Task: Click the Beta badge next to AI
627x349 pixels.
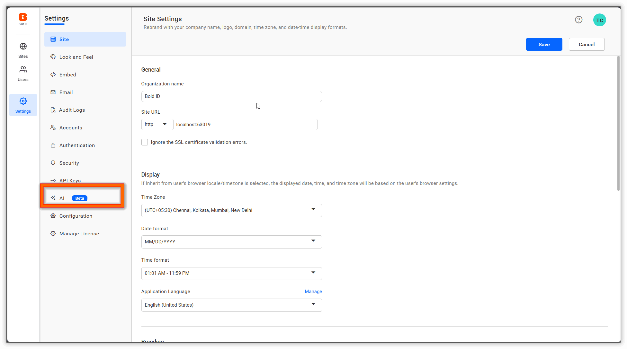Action: pyautogui.click(x=80, y=198)
